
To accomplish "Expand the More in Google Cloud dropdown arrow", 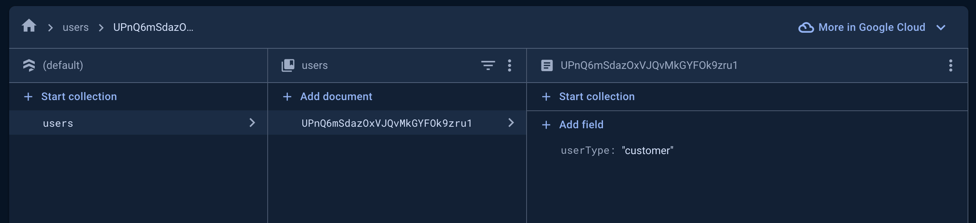I will pos(941,27).
